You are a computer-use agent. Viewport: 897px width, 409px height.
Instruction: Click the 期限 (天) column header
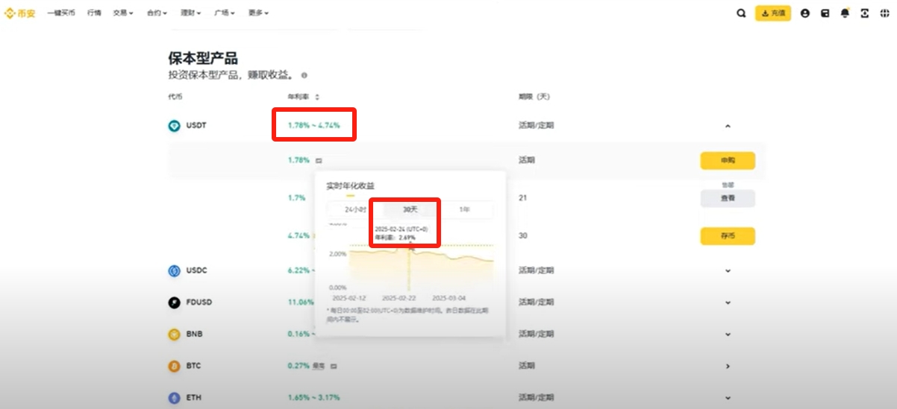tap(534, 97)
